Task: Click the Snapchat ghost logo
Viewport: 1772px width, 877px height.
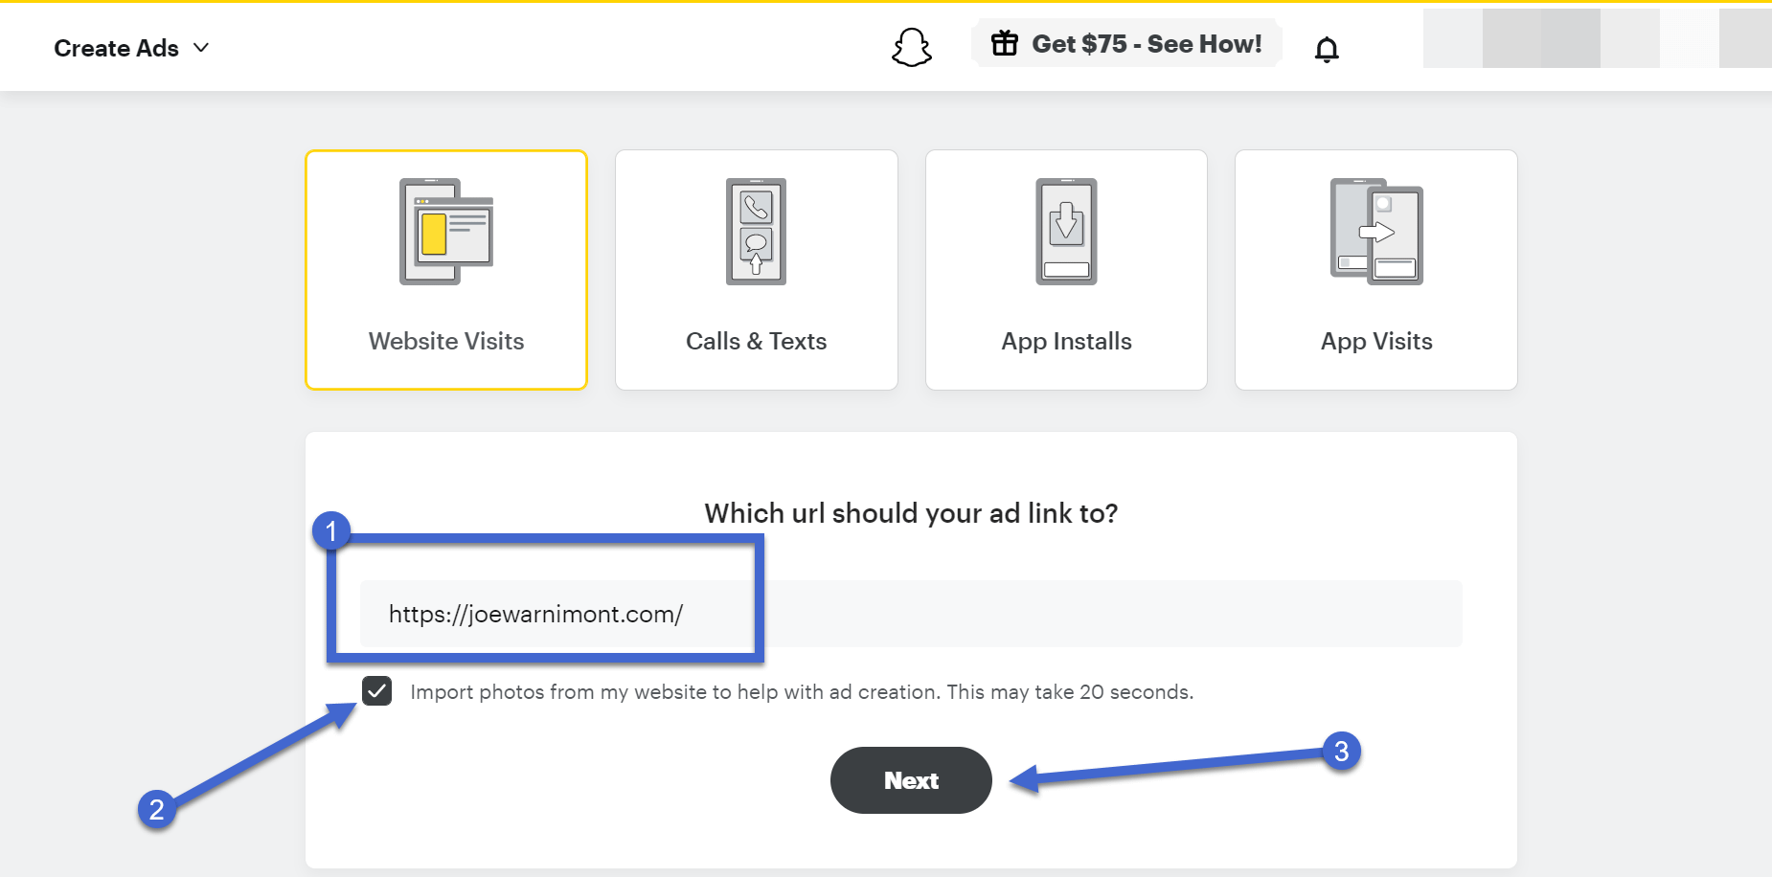Action: pyautogui.click(x=911, y=47)
